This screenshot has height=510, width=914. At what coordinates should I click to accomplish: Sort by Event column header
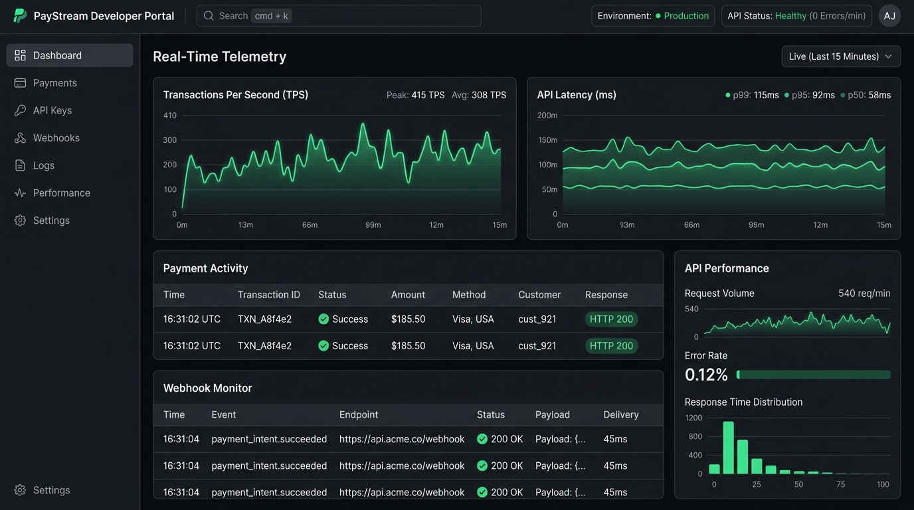point(224,414)
